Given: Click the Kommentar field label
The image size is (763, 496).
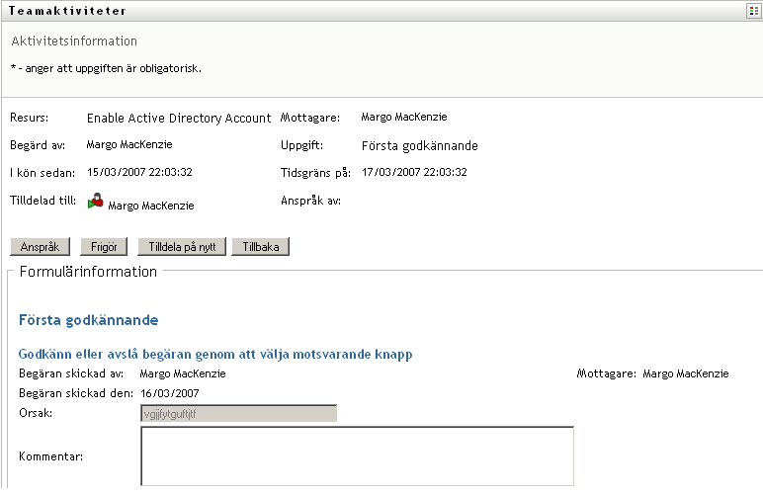Looking at the screenshot, I should coord(50,456).
